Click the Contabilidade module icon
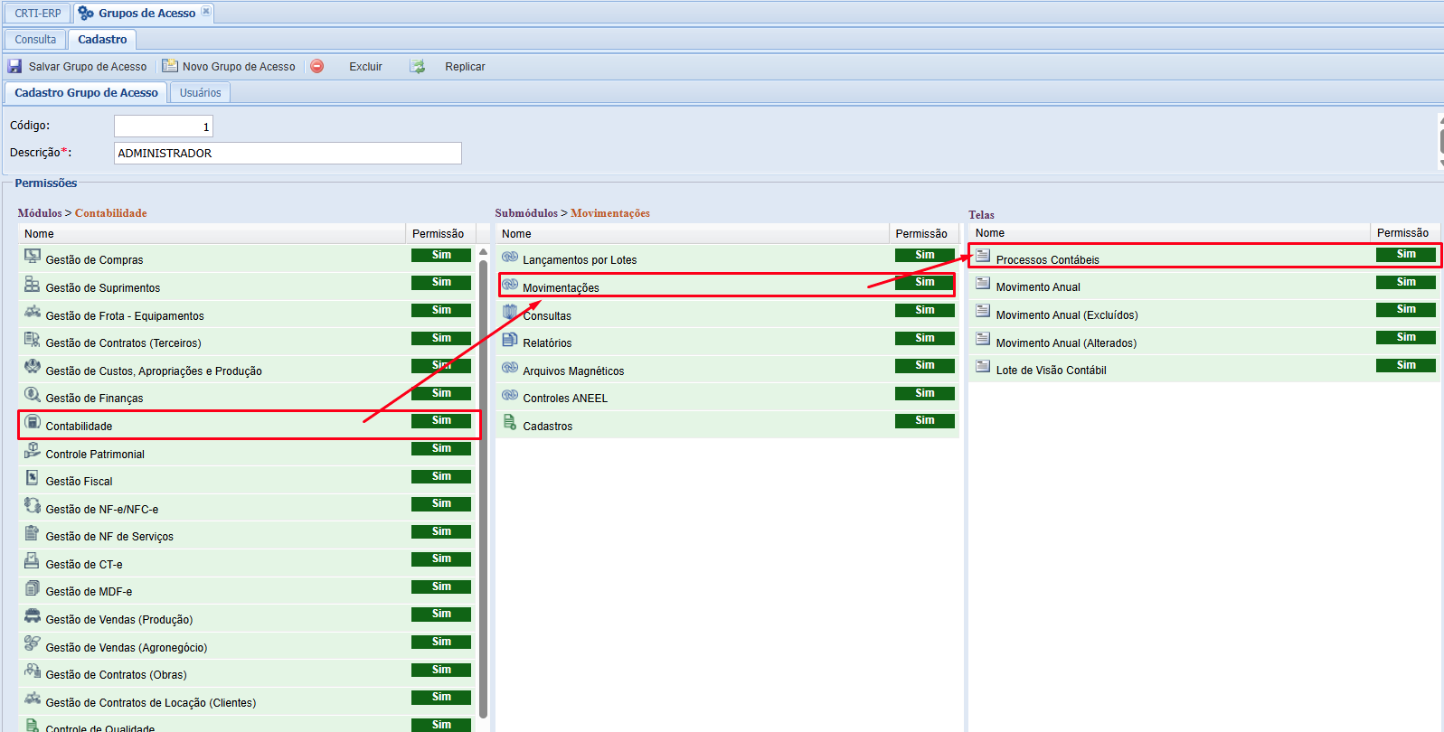The width and height of the screenshot is (1444, 732). (33, 423)
